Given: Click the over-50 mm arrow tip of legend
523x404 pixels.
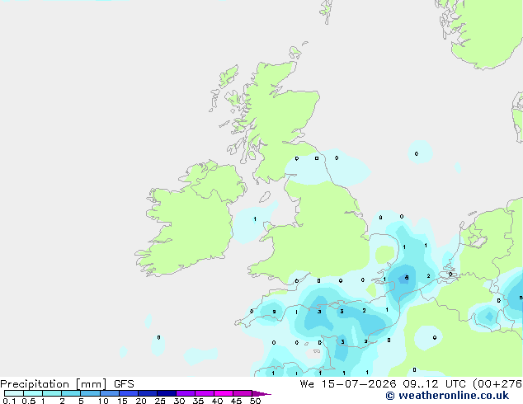Looking at the screenshot, I should pos(261,393).
